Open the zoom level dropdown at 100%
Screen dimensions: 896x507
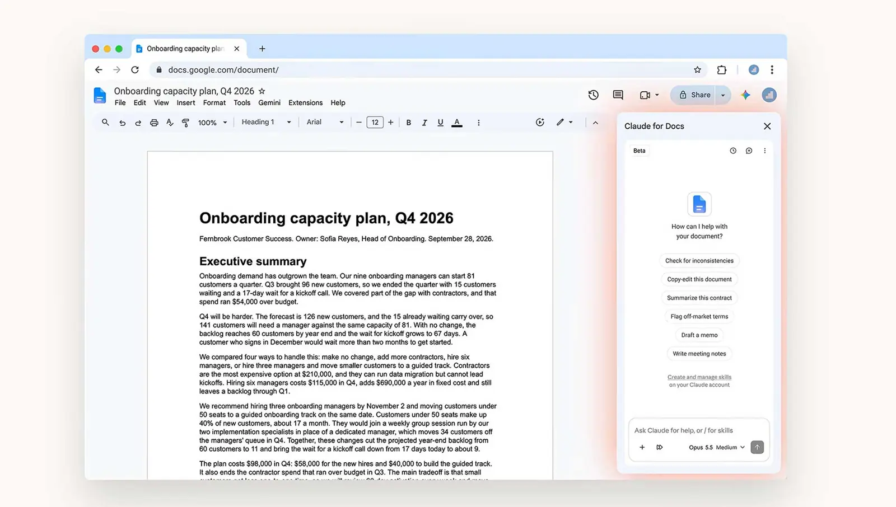213,123
